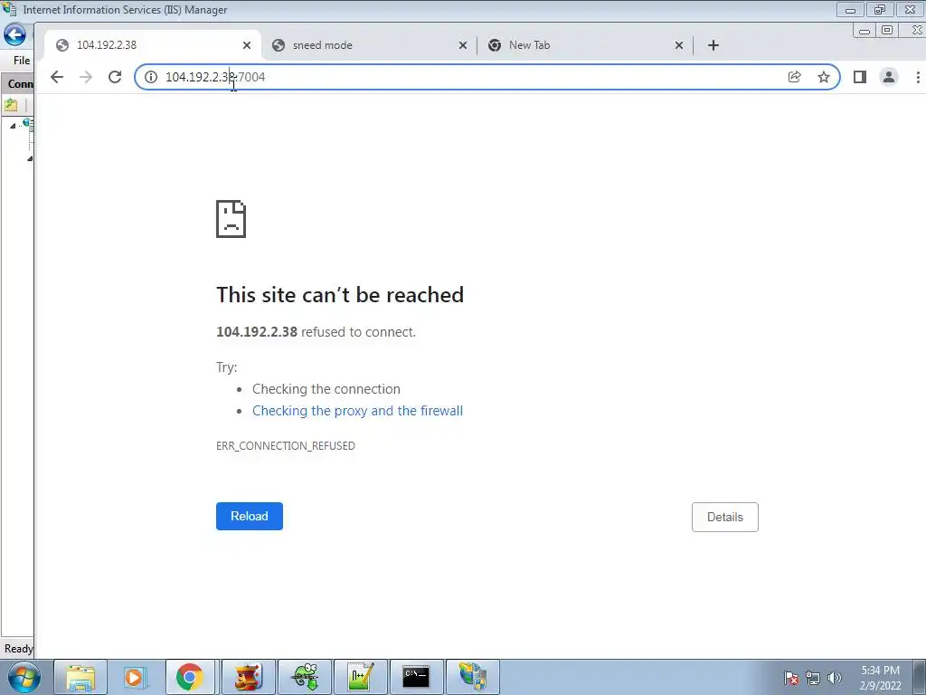Share this page via the share icon
This screenshot has width=926, height=695.
(794, 77)
